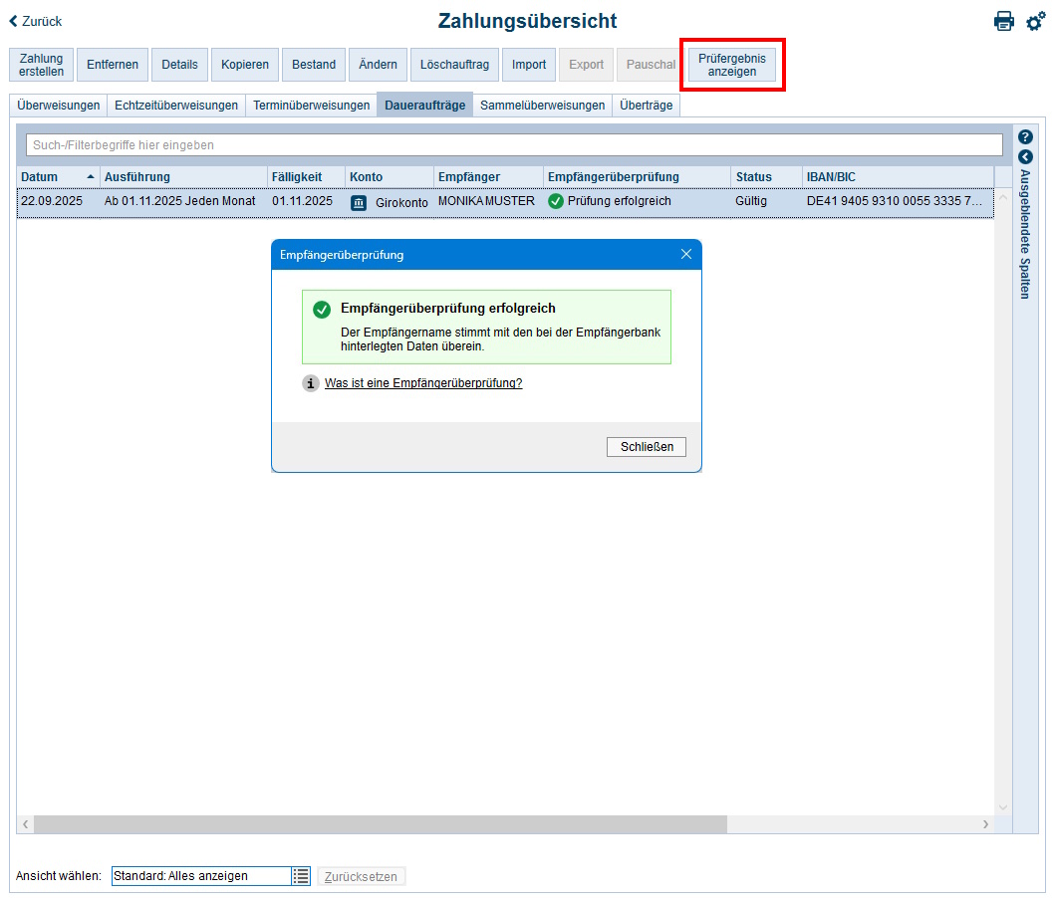1054x898 pixels.
Task: Close the Empfängerüberprüfung dialog with X
Action: pos(685,255)
